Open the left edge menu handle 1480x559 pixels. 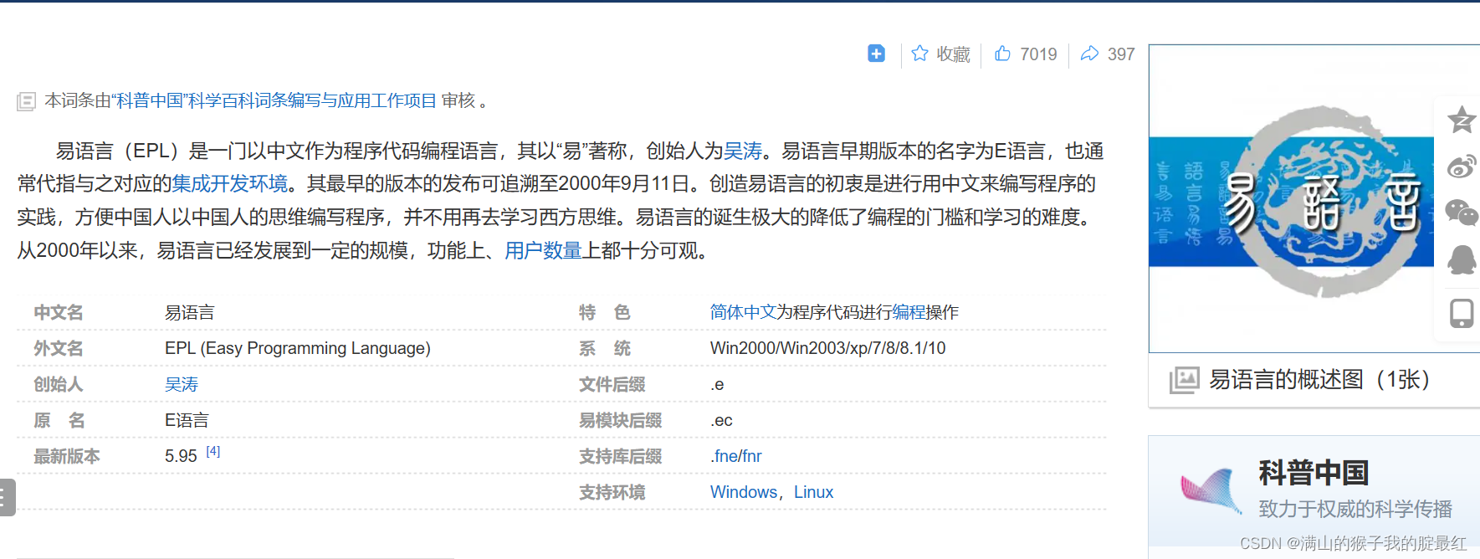[7, 497]
